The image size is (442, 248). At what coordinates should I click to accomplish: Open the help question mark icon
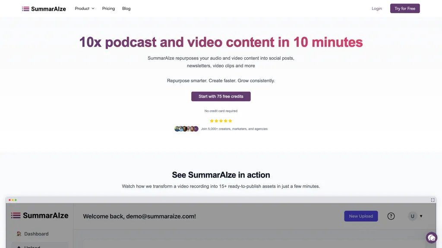click(391, 216)
